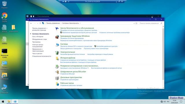The height and width of the screenshot is (104, 185).
Task: Click the taskbar clock showing 29.04.2024
Action: 174,102
